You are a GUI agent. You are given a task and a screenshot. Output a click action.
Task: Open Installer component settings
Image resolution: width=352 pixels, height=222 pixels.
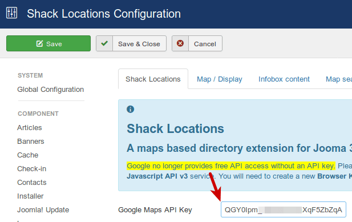[x=30, y=196]
